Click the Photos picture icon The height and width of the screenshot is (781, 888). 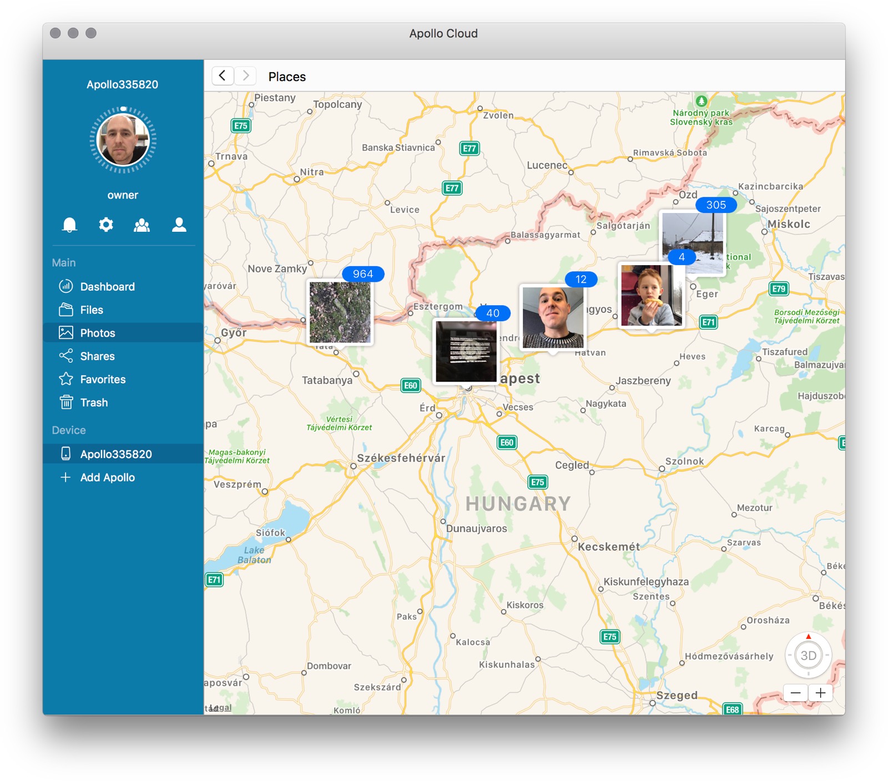(x=66, y=333)
